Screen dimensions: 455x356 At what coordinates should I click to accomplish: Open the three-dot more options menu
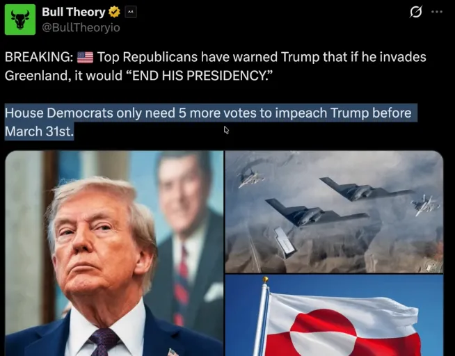[437, 12]
